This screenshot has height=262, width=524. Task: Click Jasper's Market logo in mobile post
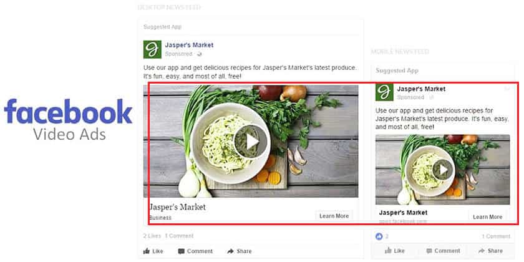coord(384,92)
